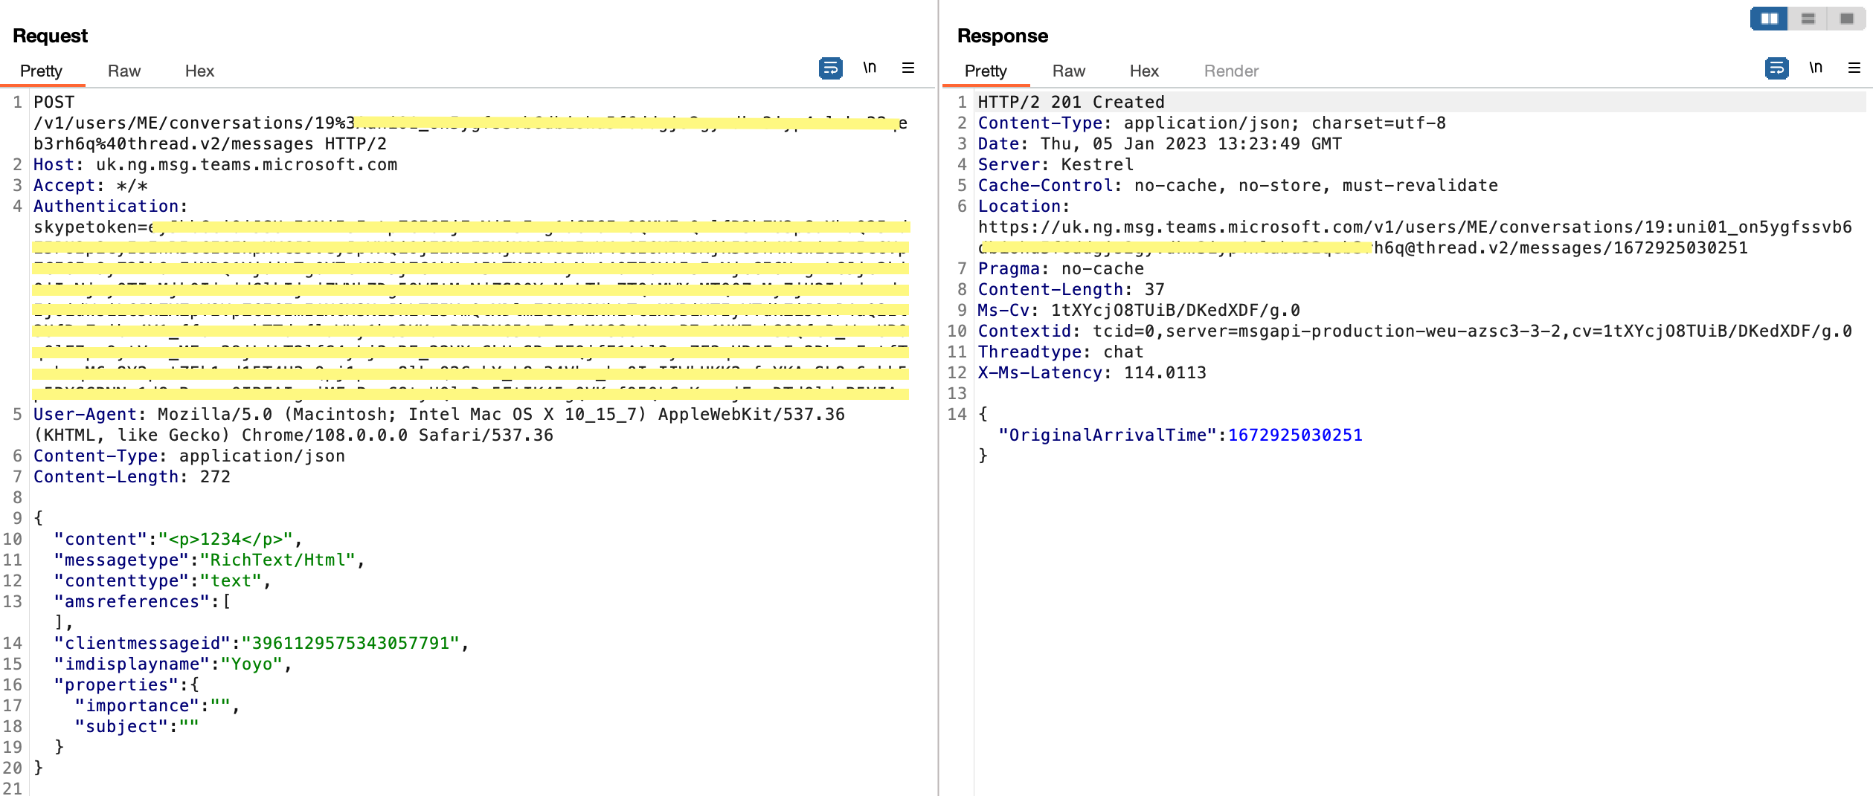Screen dimensions: 1873x796
Task: Click the imdisplayname value "Yoyo"
Action: (251, 664)
